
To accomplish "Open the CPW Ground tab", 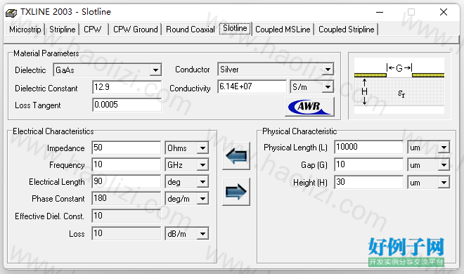I will pos(135,30).
